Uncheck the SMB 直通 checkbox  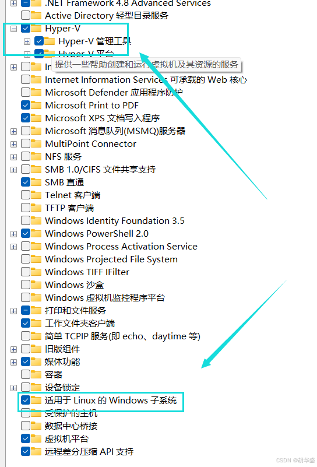pyautogui.click(x=26, y=182)
